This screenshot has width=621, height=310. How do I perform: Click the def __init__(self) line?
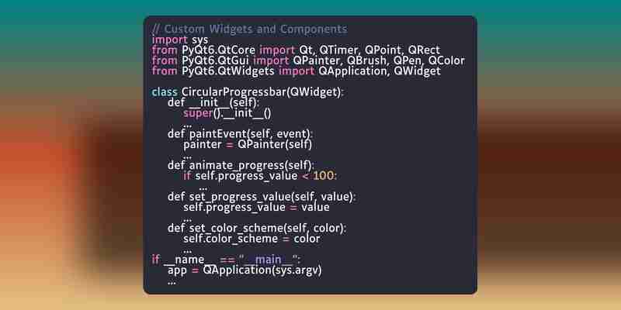click(214, 103)
